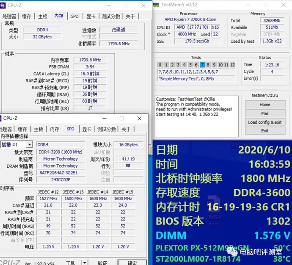Select test number 0 in Tests row
292x265 pixels.
[x=160, y=65]
